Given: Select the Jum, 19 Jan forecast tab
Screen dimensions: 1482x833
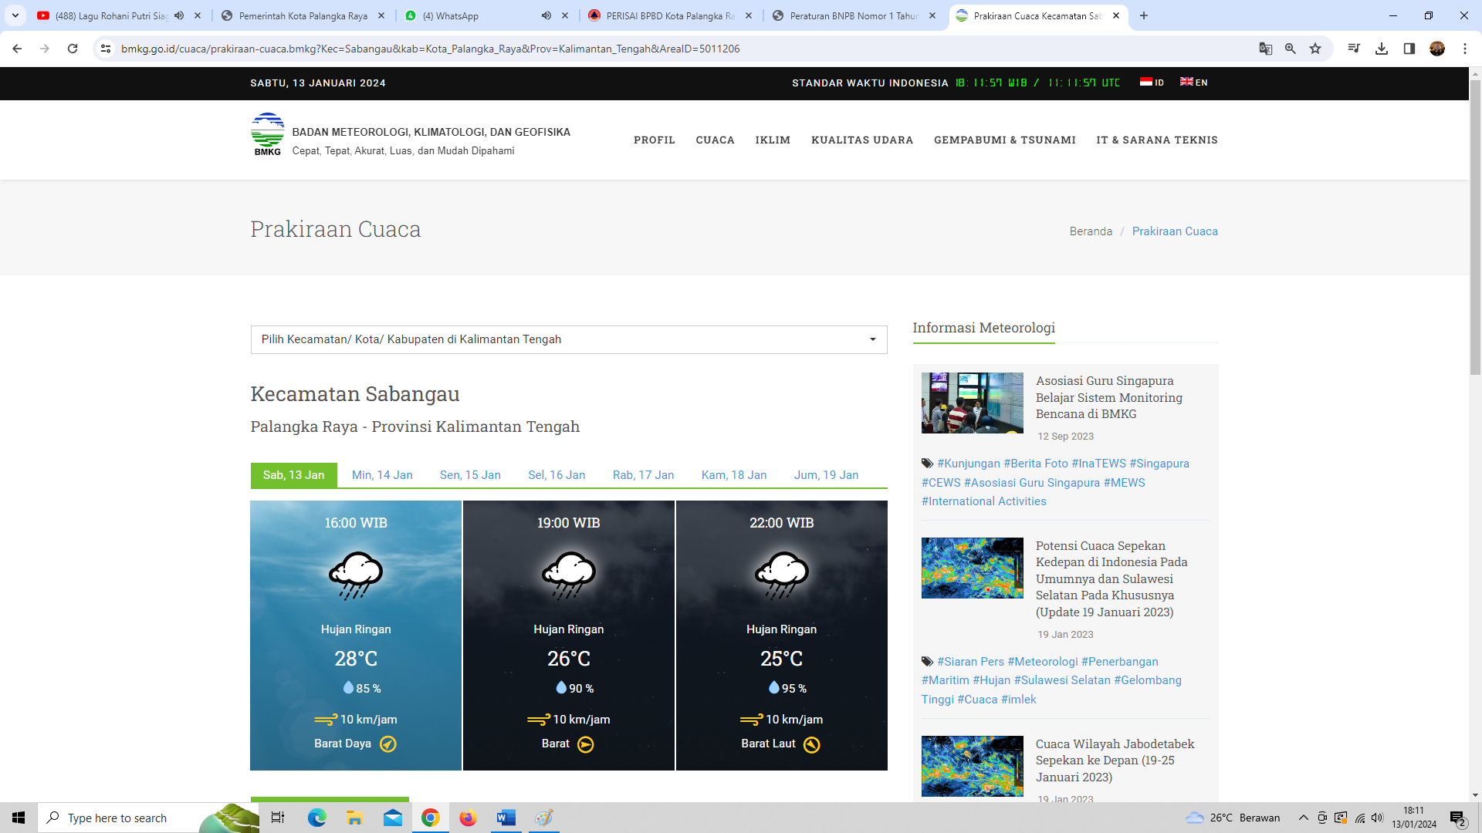Looking at the screenshot, I should pyautogui.click(x=826, y=475).
